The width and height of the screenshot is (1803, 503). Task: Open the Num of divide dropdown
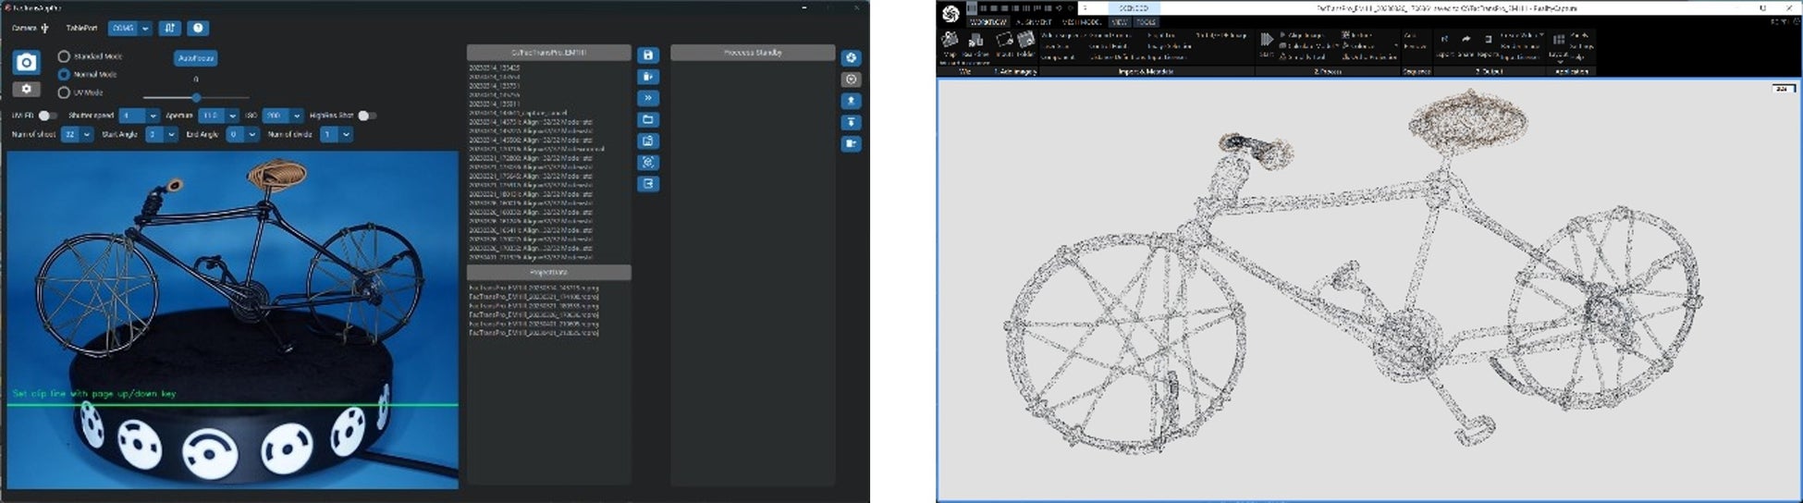(337, 134)
